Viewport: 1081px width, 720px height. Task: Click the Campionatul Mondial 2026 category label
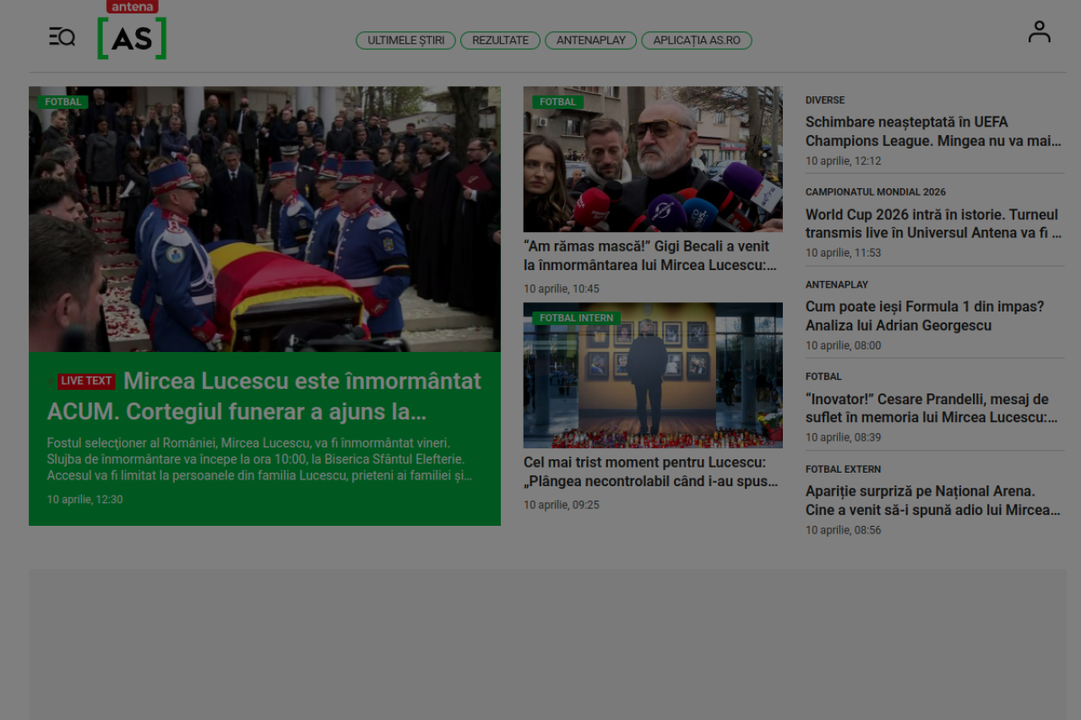click(875, 192)
